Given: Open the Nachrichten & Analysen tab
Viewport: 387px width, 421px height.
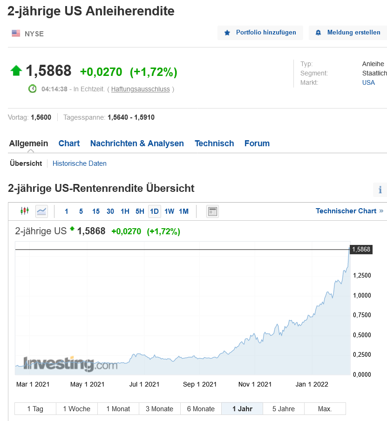Looking at the screenshot, I should click(x=137, y=143).
